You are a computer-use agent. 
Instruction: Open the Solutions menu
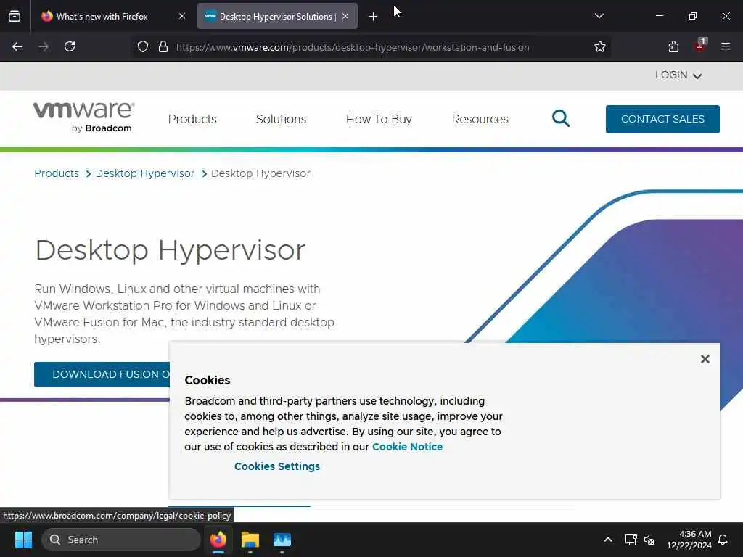click(281, 119)
